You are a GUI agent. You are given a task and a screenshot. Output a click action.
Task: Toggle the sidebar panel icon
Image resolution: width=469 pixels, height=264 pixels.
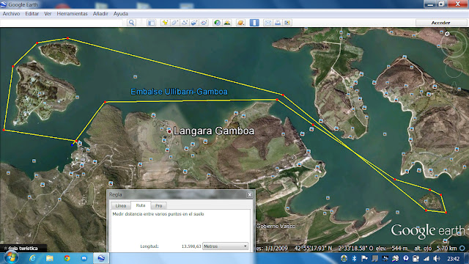[152, 23]
